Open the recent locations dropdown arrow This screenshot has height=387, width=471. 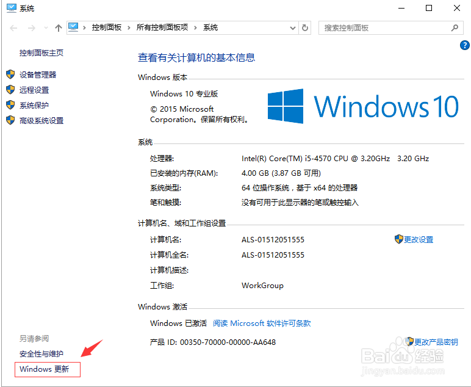(x=46, y=28)
